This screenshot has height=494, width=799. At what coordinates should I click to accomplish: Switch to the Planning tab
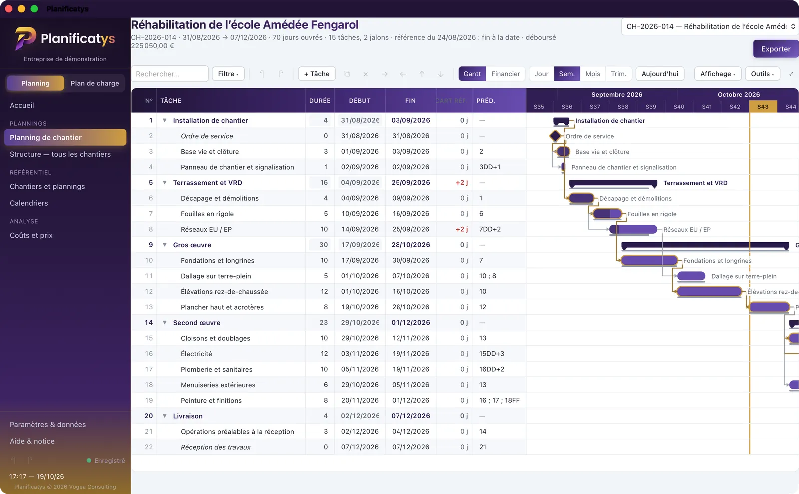[35, 83]
